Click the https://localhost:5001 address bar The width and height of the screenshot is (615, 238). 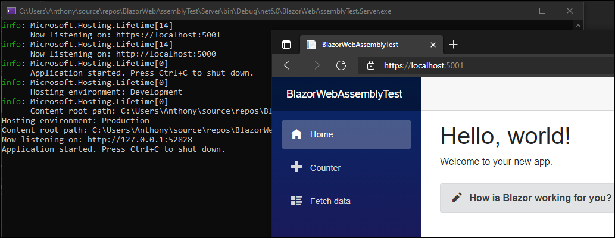(x=486, y=66)
